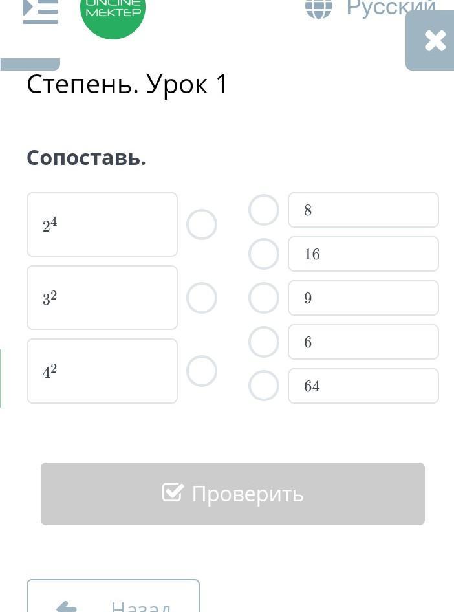This screenshot has width=454, height=612.
Task: Click the answer box showing 16
Action: click(x=363, y=254)
